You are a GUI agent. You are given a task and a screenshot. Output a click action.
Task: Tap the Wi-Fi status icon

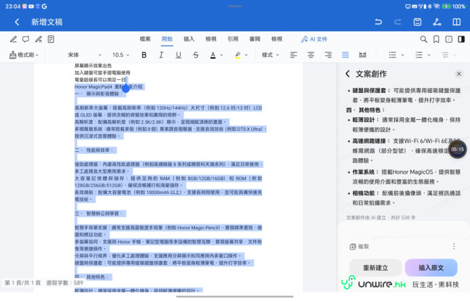pos(436,6)
